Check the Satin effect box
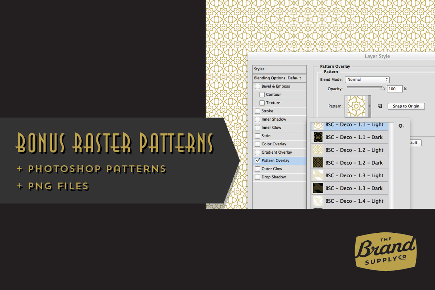Screen dimensions: 435x290 (258, 136)
